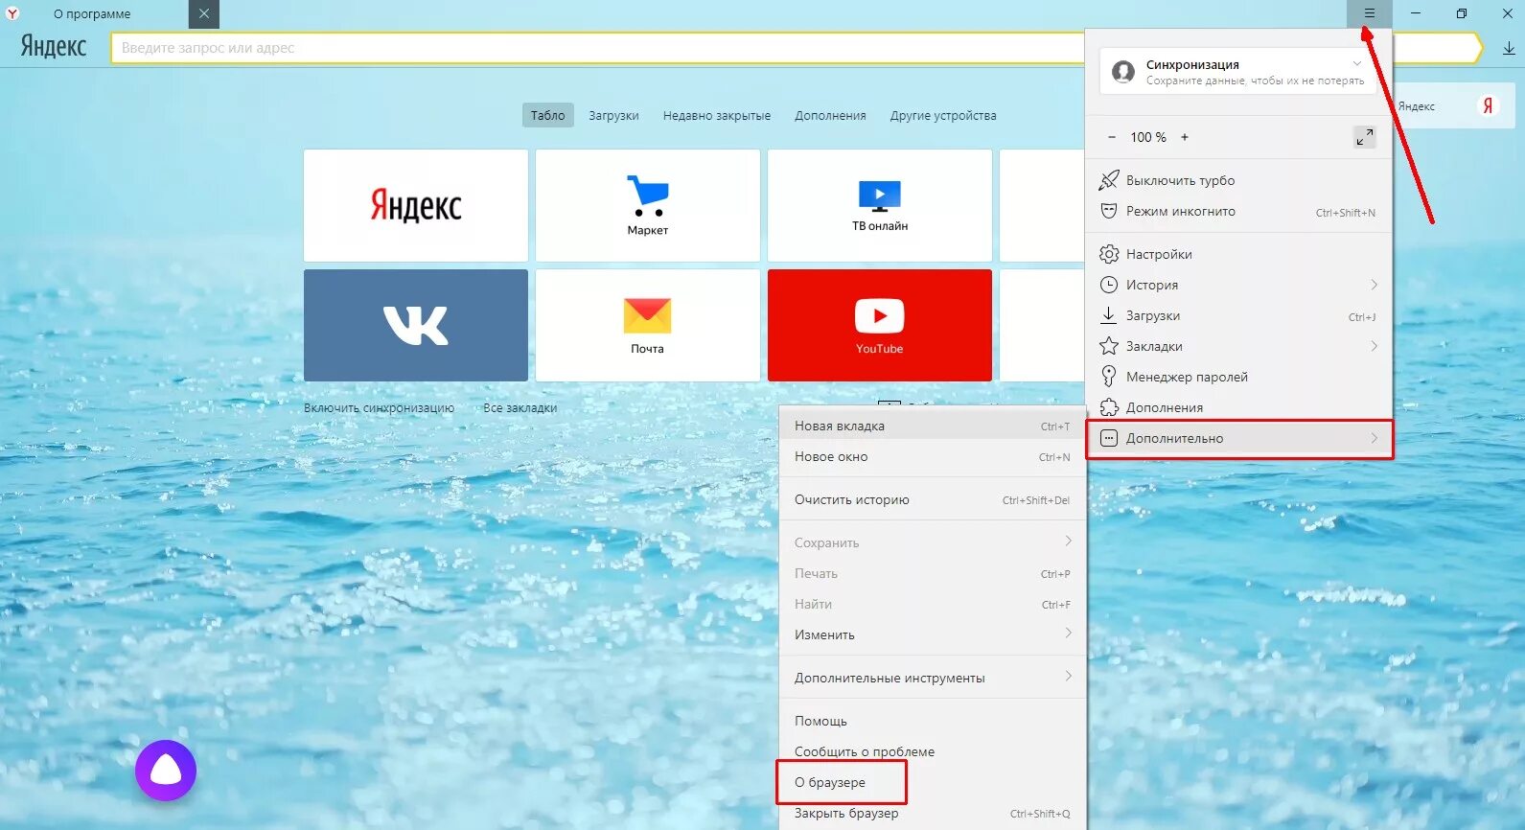Open the Яндекс tile on Tableau
This screenshot has height=830, width=1525.
click(416, 205)
